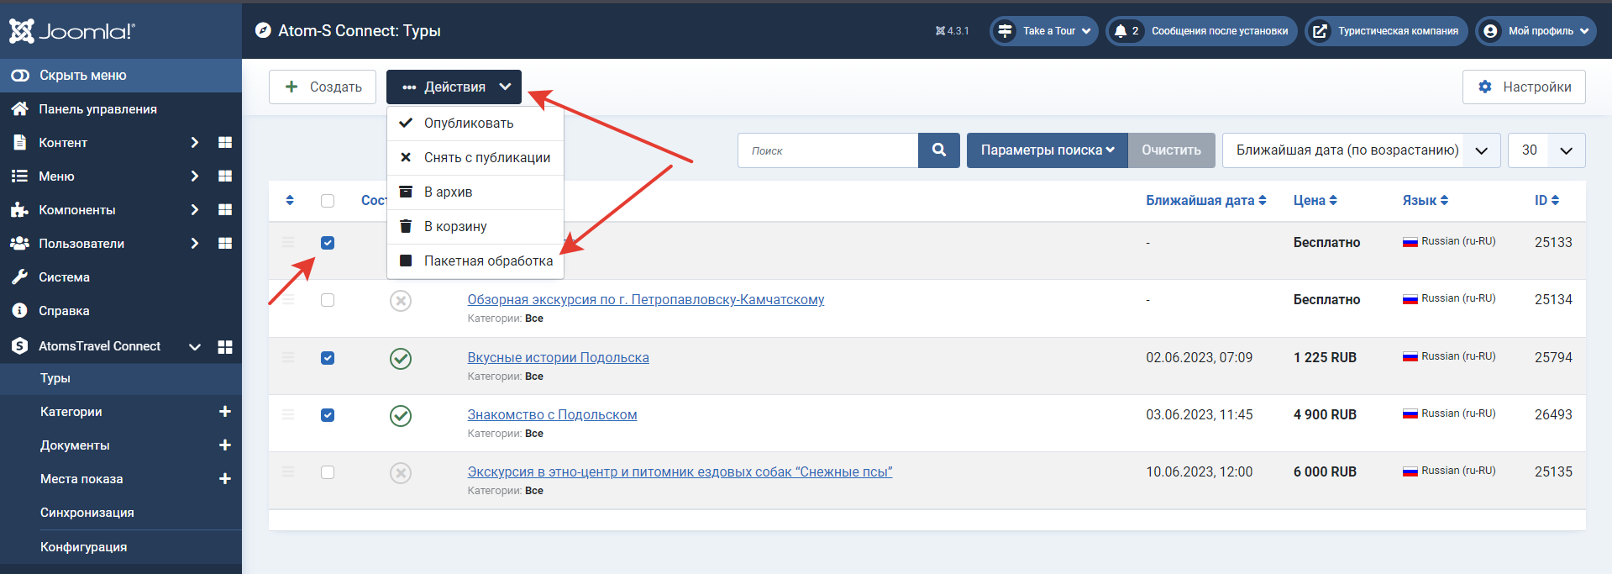Open the AtomsTravel Connect dashboard grid icon
The width and height of the screenshot is (1612, 574).
pyautogui.click(x=225, y=347)
